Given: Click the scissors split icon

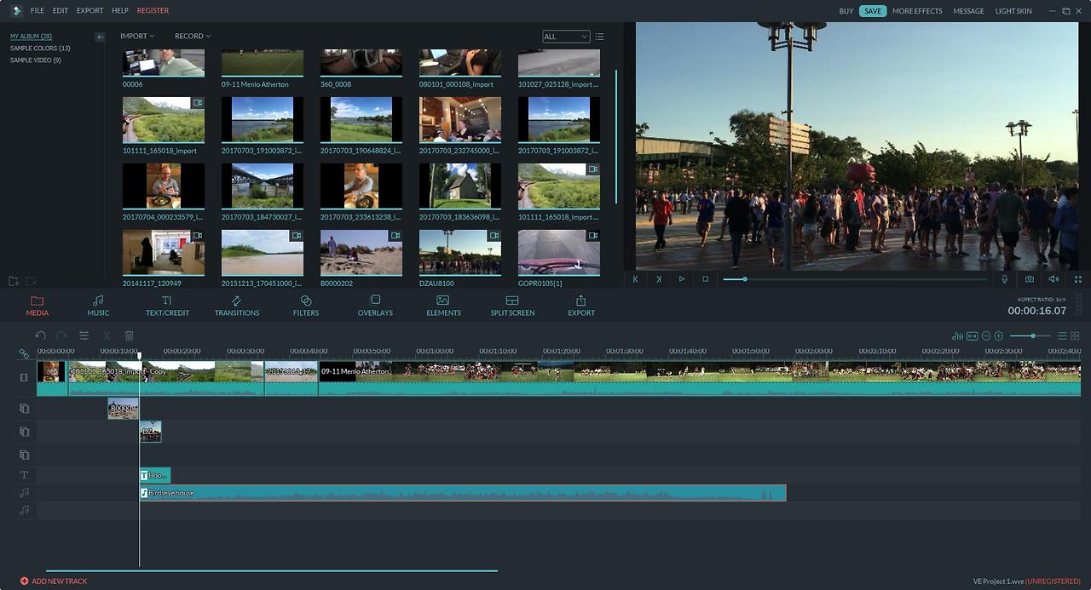Looking at the screenshot, I should coord(107,335).
